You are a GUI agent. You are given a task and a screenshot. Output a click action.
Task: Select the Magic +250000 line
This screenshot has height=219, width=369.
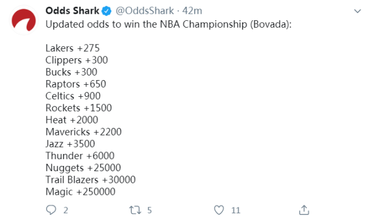[81, 192]
